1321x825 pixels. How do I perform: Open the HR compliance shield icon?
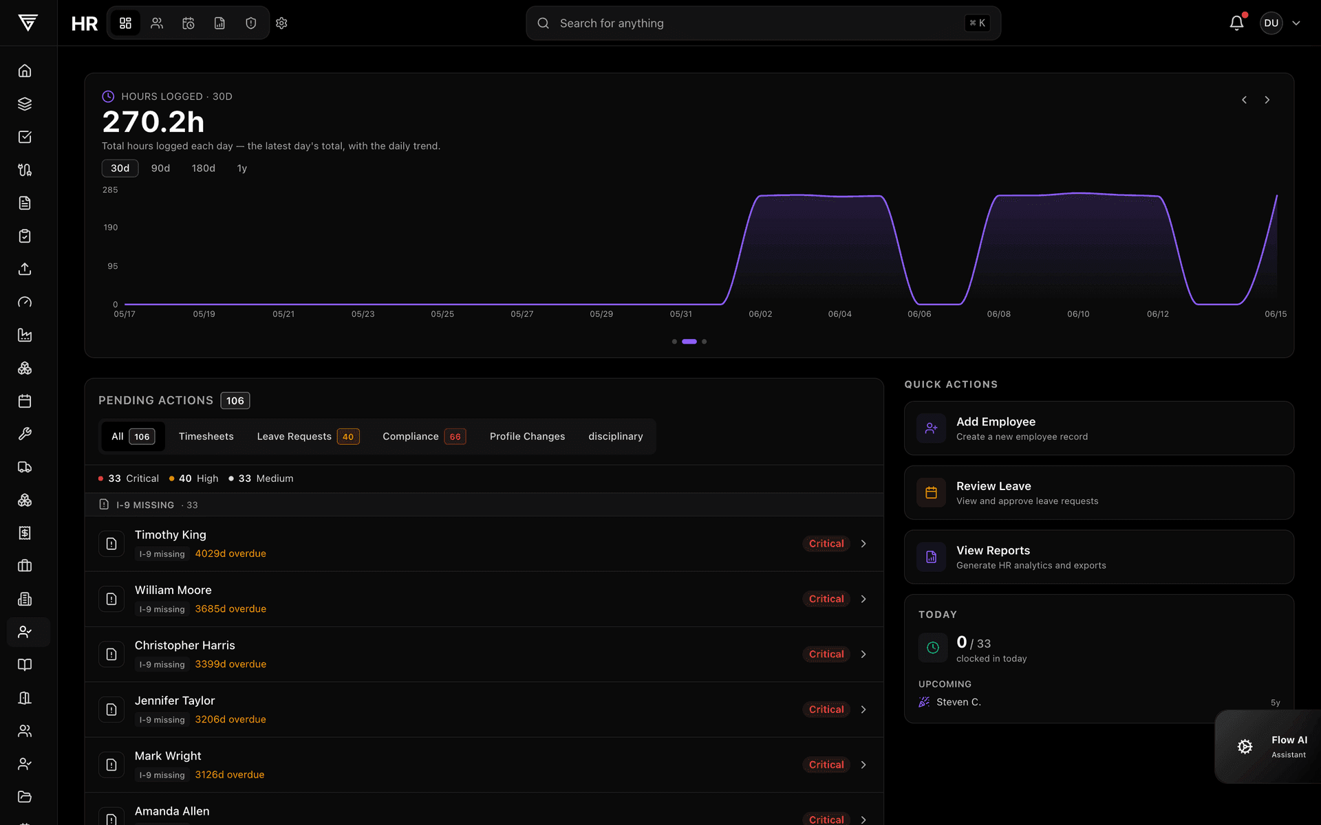(251, 23)
